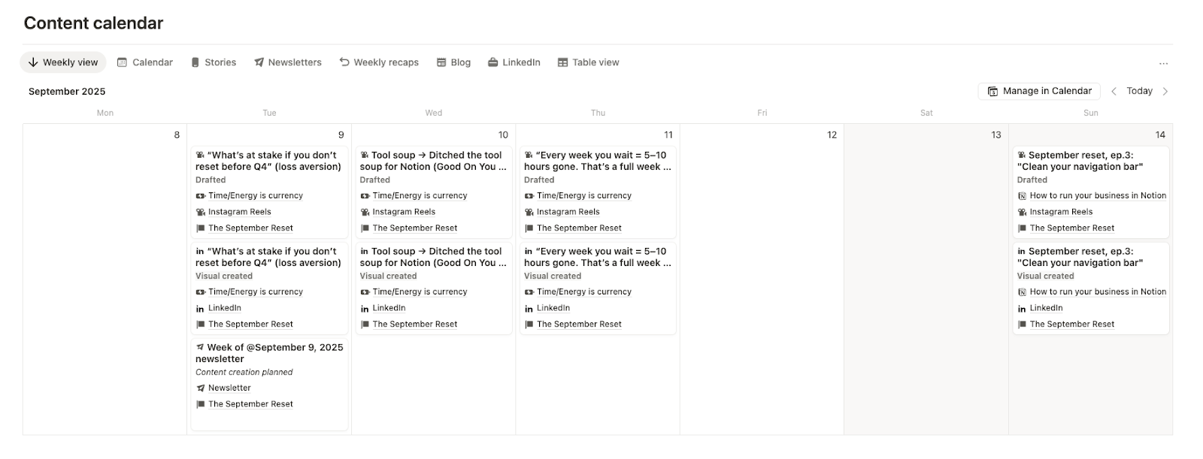The height and width of the screenshot is (459, 1203).
Task: Click "Time/Energy is currency" in Tuesday Drafted card
Action: tap(256, 196)
